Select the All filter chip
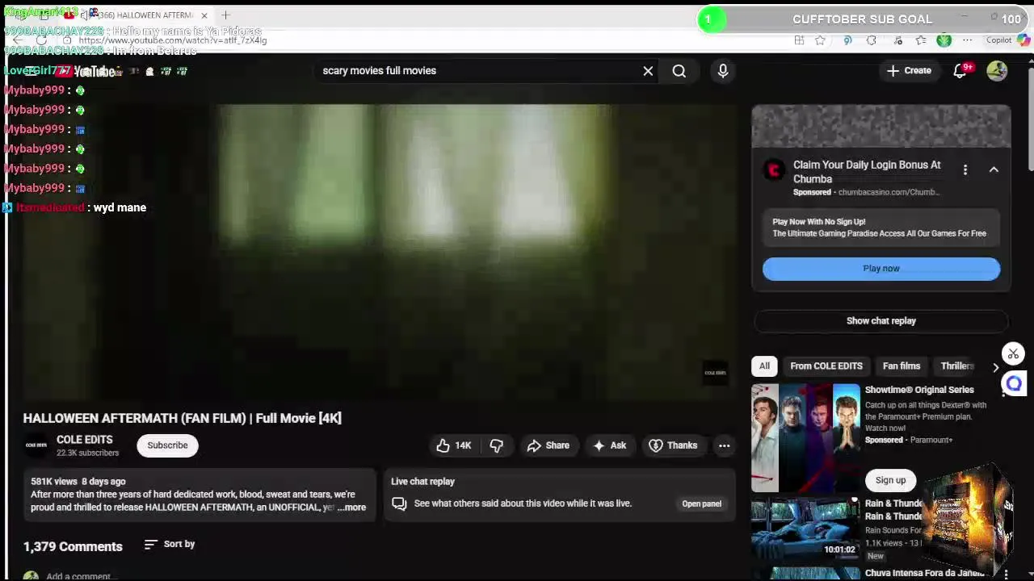Image resolution: width=1034 pixels, height=581 pixels. point(764,366)
